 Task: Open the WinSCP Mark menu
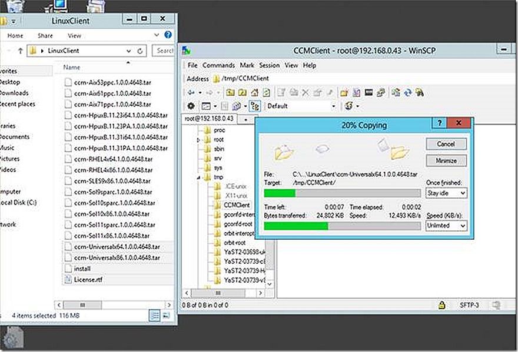click(247, 65)
